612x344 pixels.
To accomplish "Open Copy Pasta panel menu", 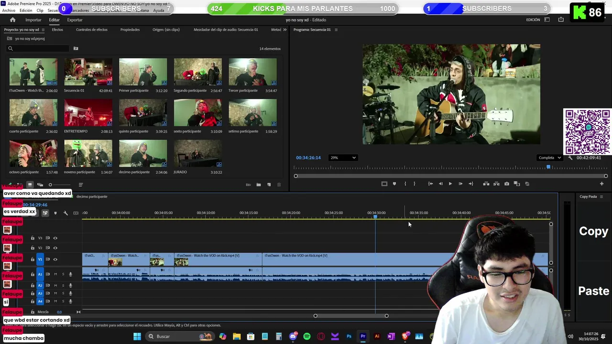I will (x=601, y=196).
